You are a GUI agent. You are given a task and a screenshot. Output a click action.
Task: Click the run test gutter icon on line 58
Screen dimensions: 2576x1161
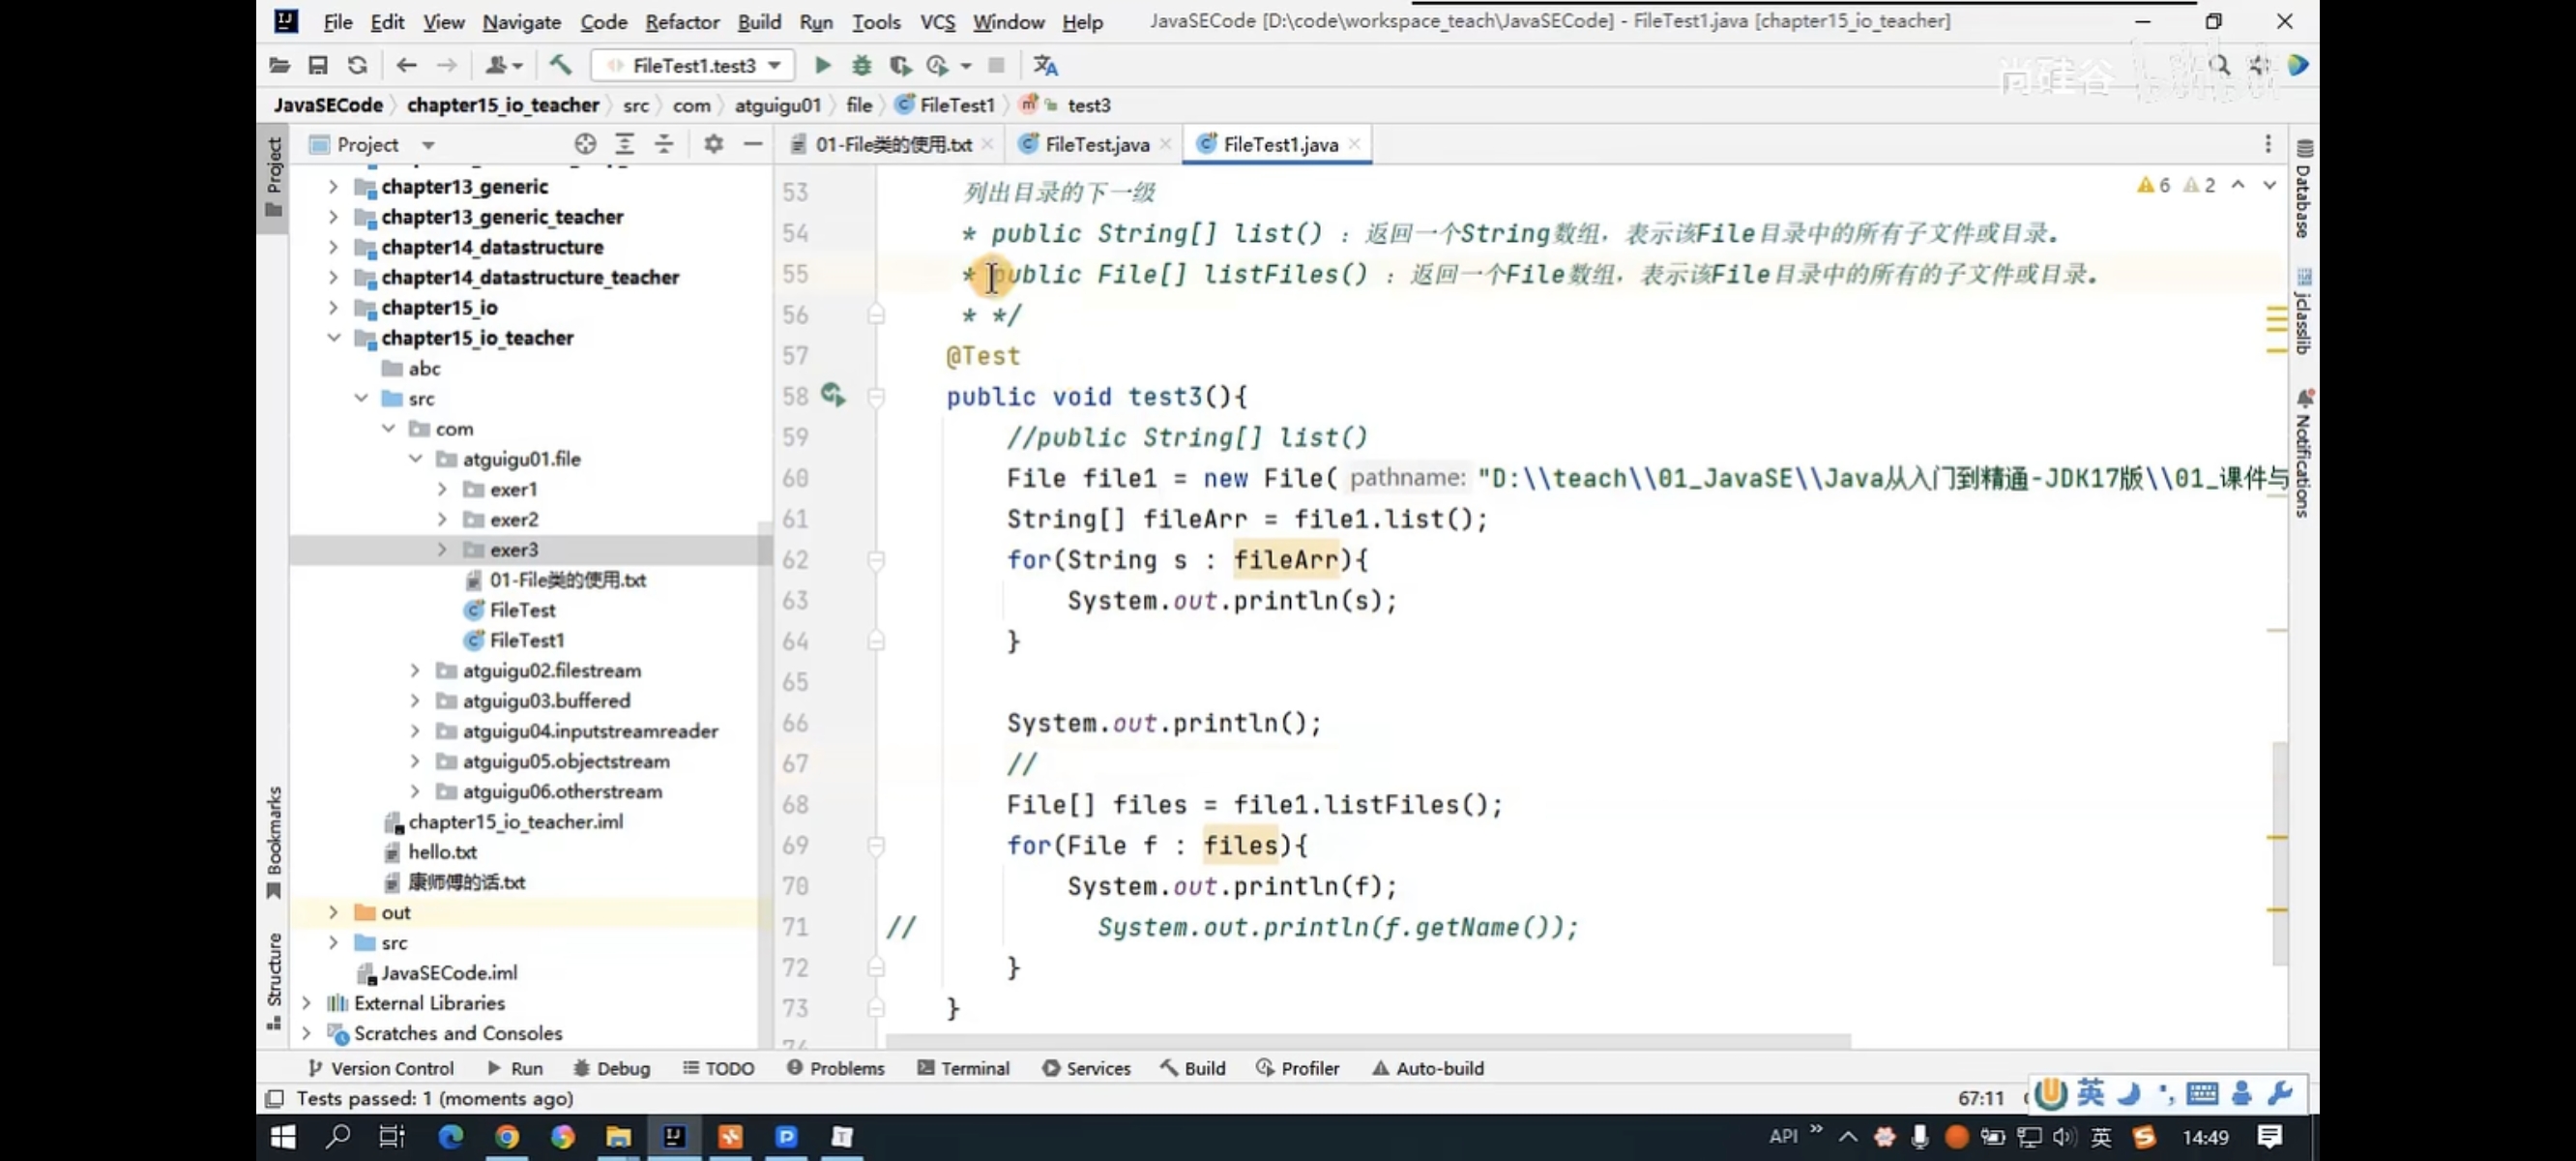coord(833,396)
